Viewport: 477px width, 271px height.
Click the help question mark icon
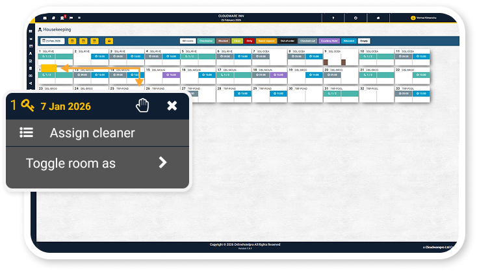point(333,18)
